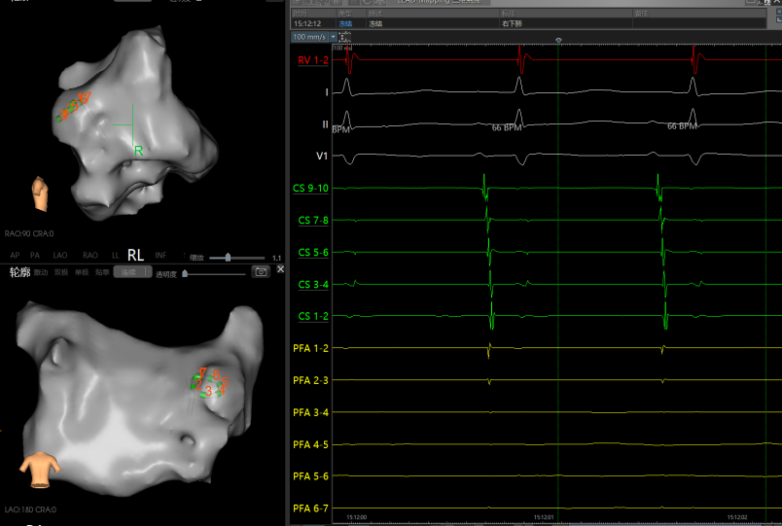This screenshot has width=782, height=526.
Task: Click the green R marker on heart model
Action: pos(139,150)
